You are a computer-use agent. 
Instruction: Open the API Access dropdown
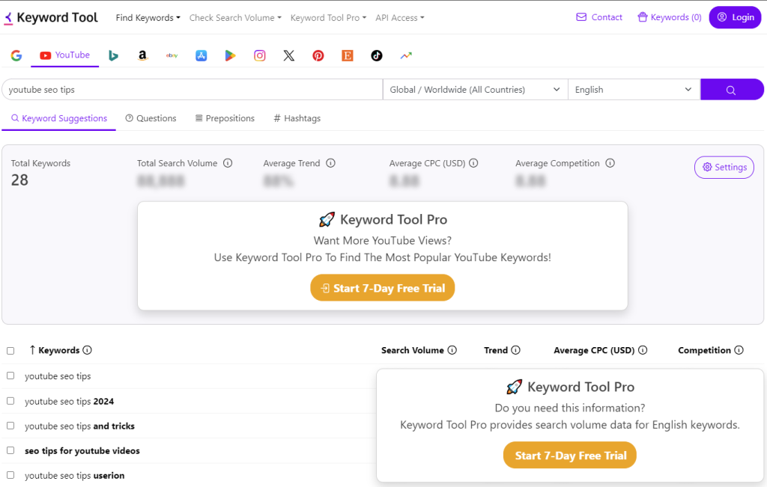tap(400, 18)
